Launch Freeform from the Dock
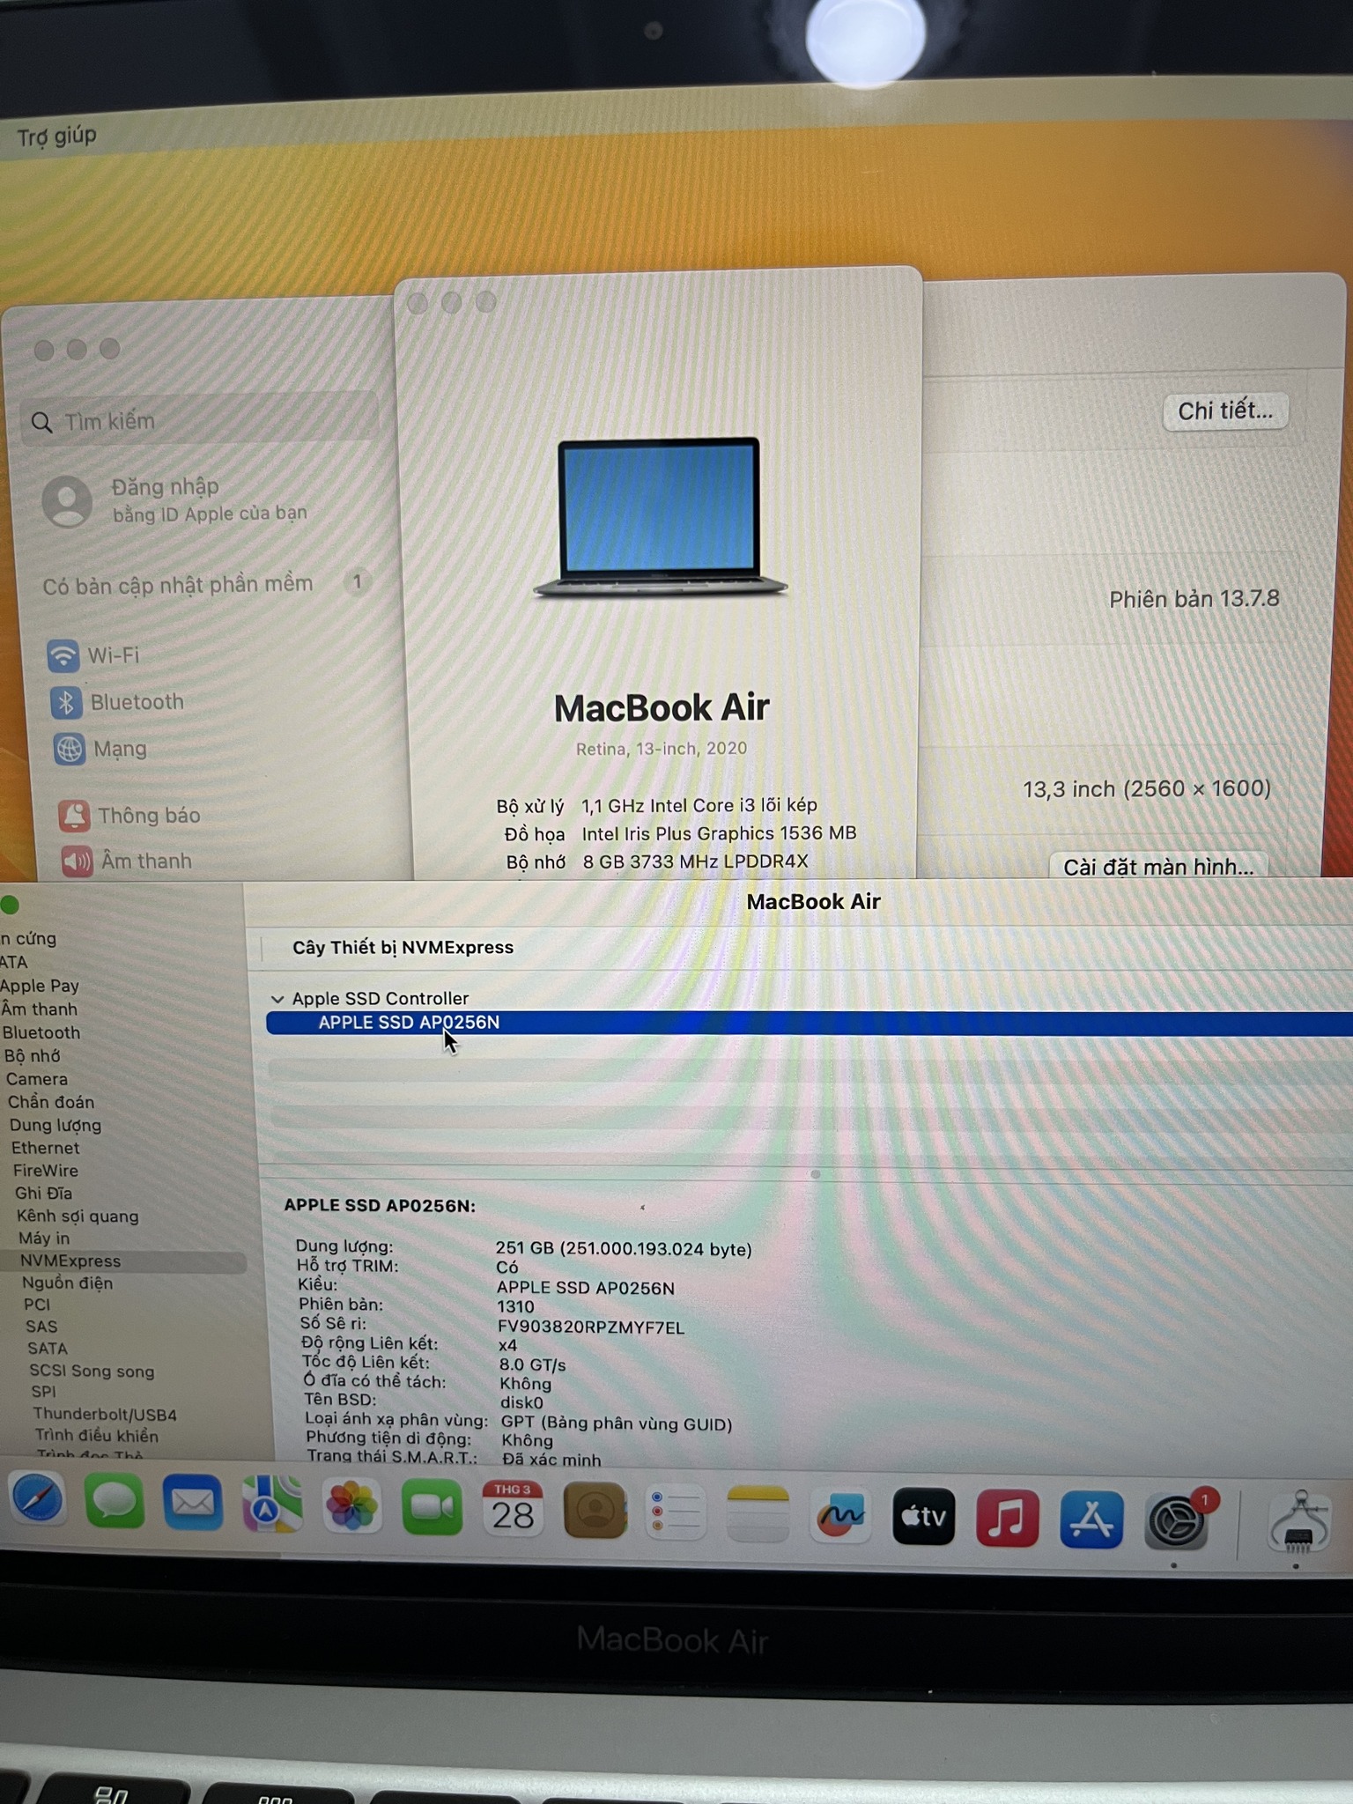The width and height of the screenshot is (1353, 1804). (840, 1516)
